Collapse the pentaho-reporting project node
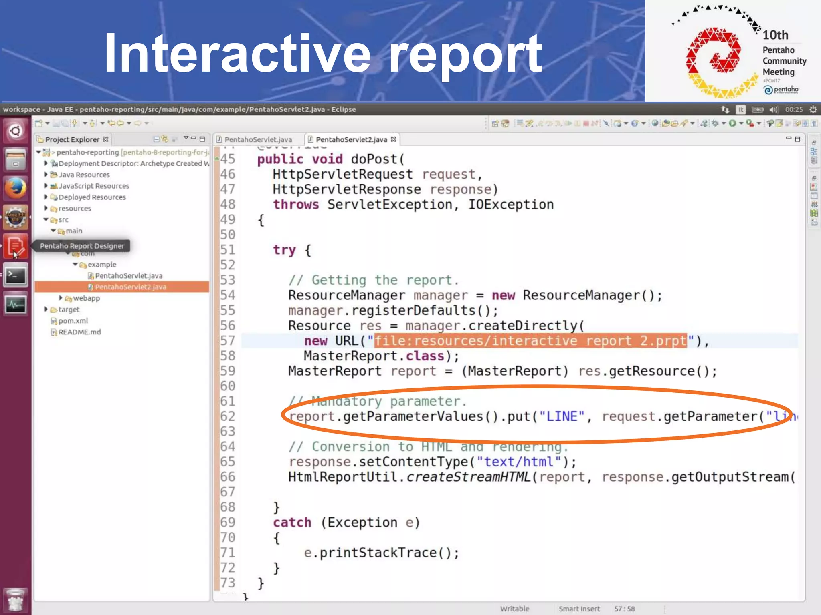Viewport: 821px width, 615px height. [x=38, y=152]
